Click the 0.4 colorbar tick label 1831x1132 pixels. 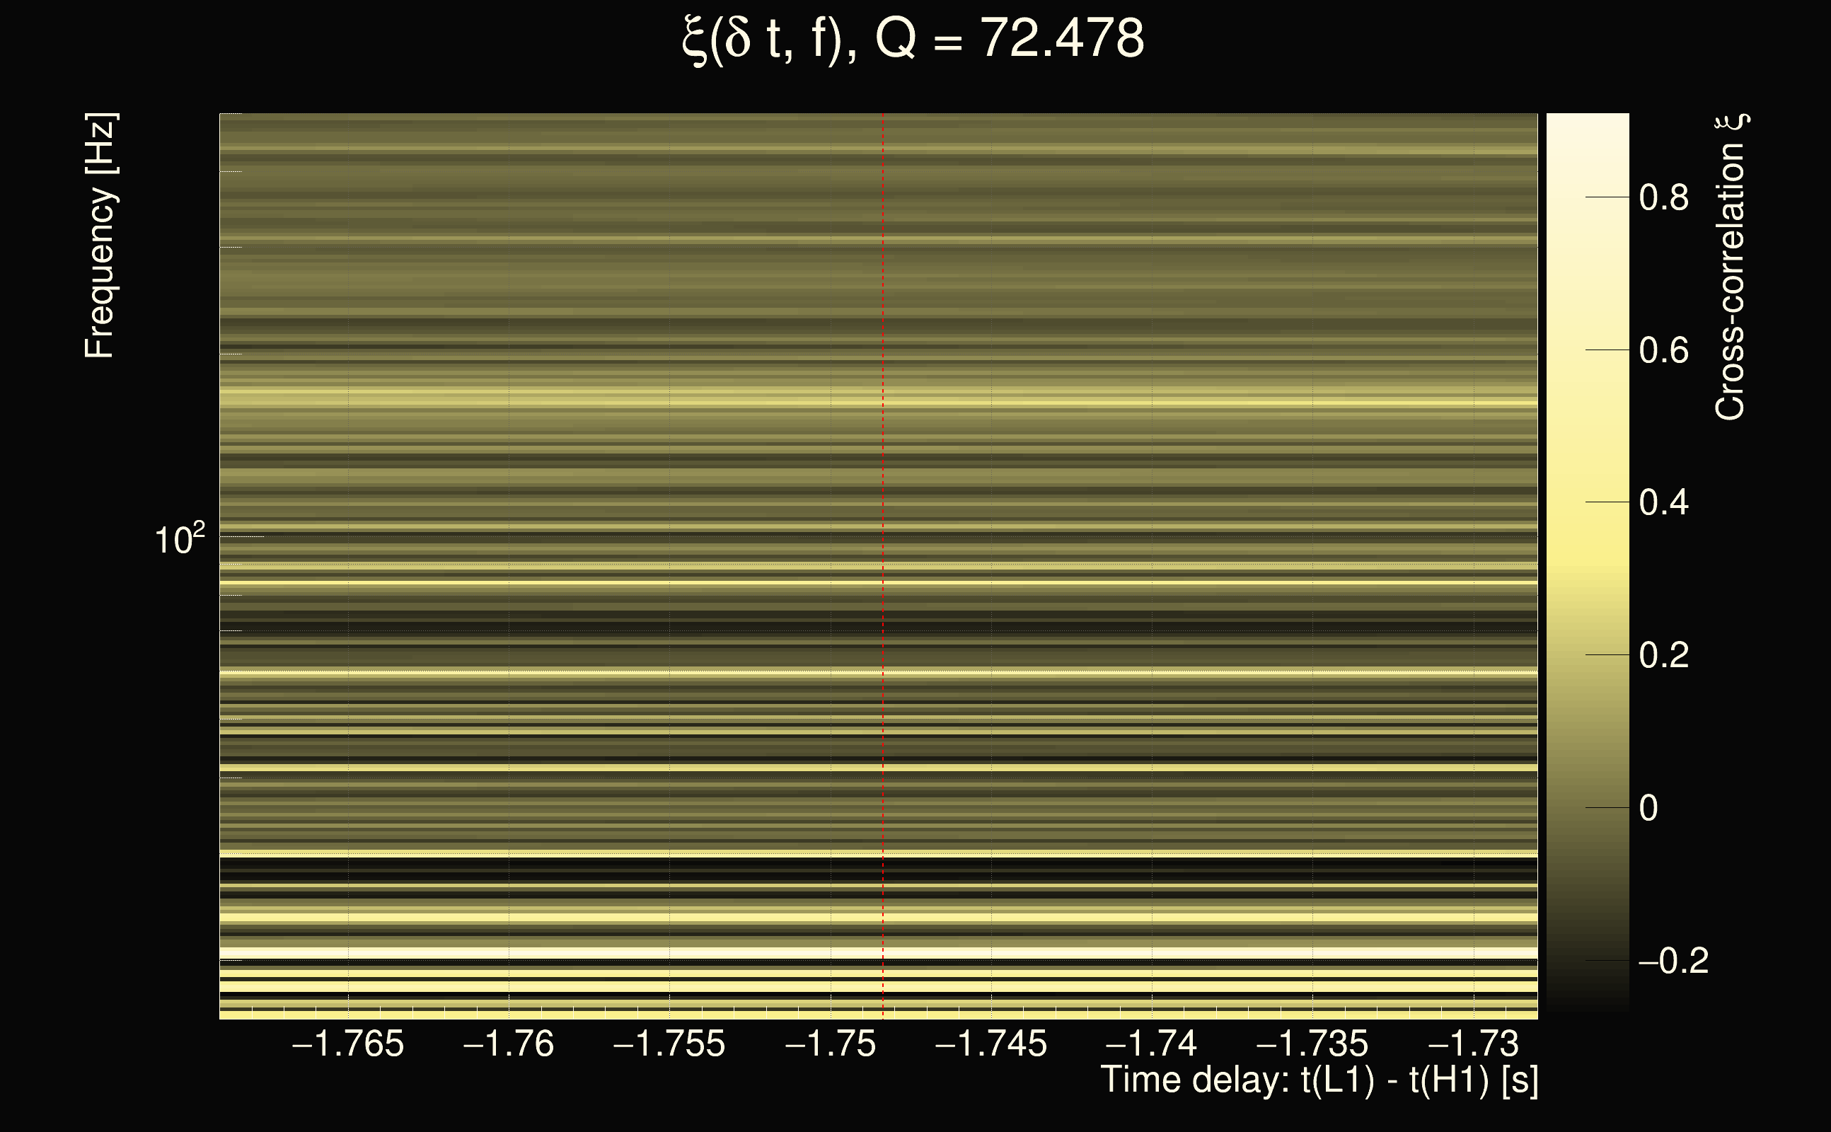point(1663,502)
